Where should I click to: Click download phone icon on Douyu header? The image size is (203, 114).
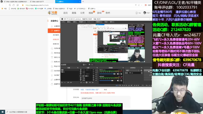click(137, 13)
